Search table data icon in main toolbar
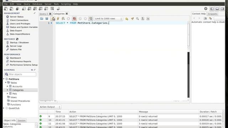Viewport: 228px width, 128px height. [x=52, y=9]
